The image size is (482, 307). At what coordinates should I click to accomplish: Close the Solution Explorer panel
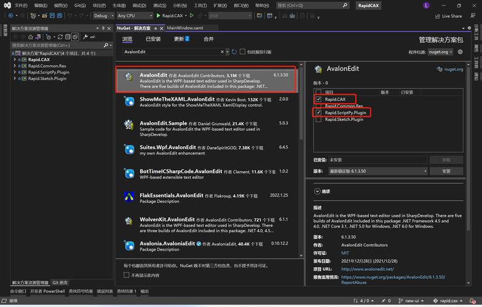[109, 28]
